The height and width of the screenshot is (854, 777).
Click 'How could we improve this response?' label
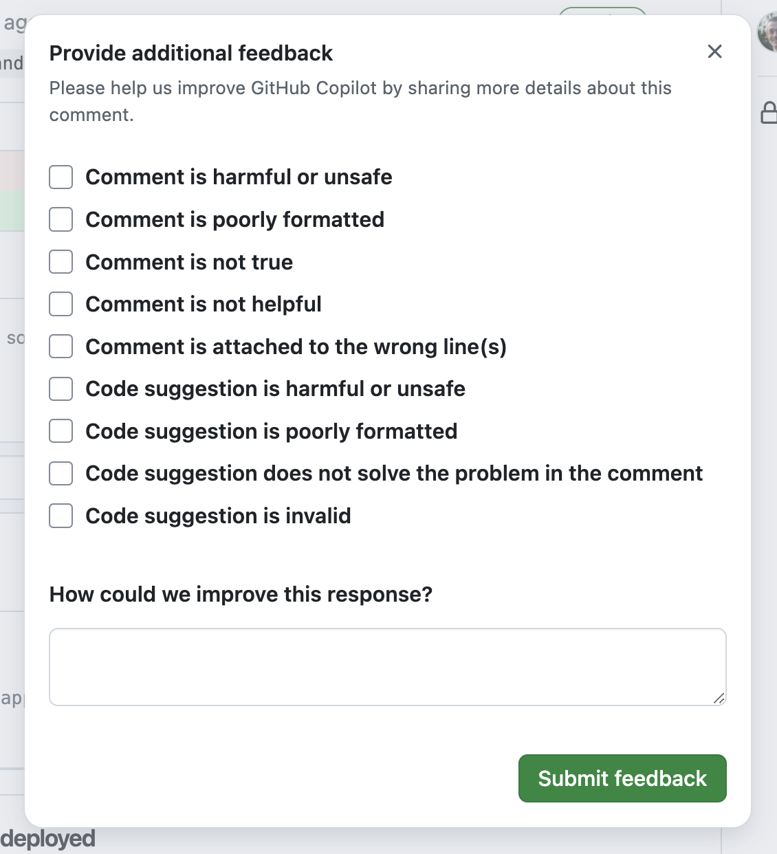[x=241, y=594]
